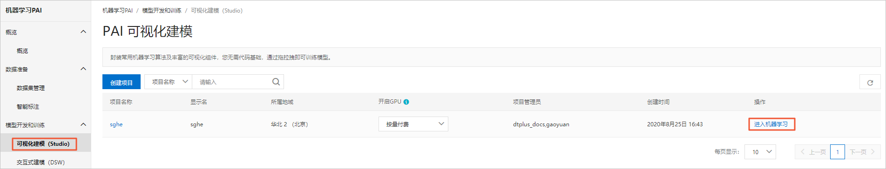Click the 进入机器学习 link
The height and width of the screenshot is (169, 886).
(771, 124)
